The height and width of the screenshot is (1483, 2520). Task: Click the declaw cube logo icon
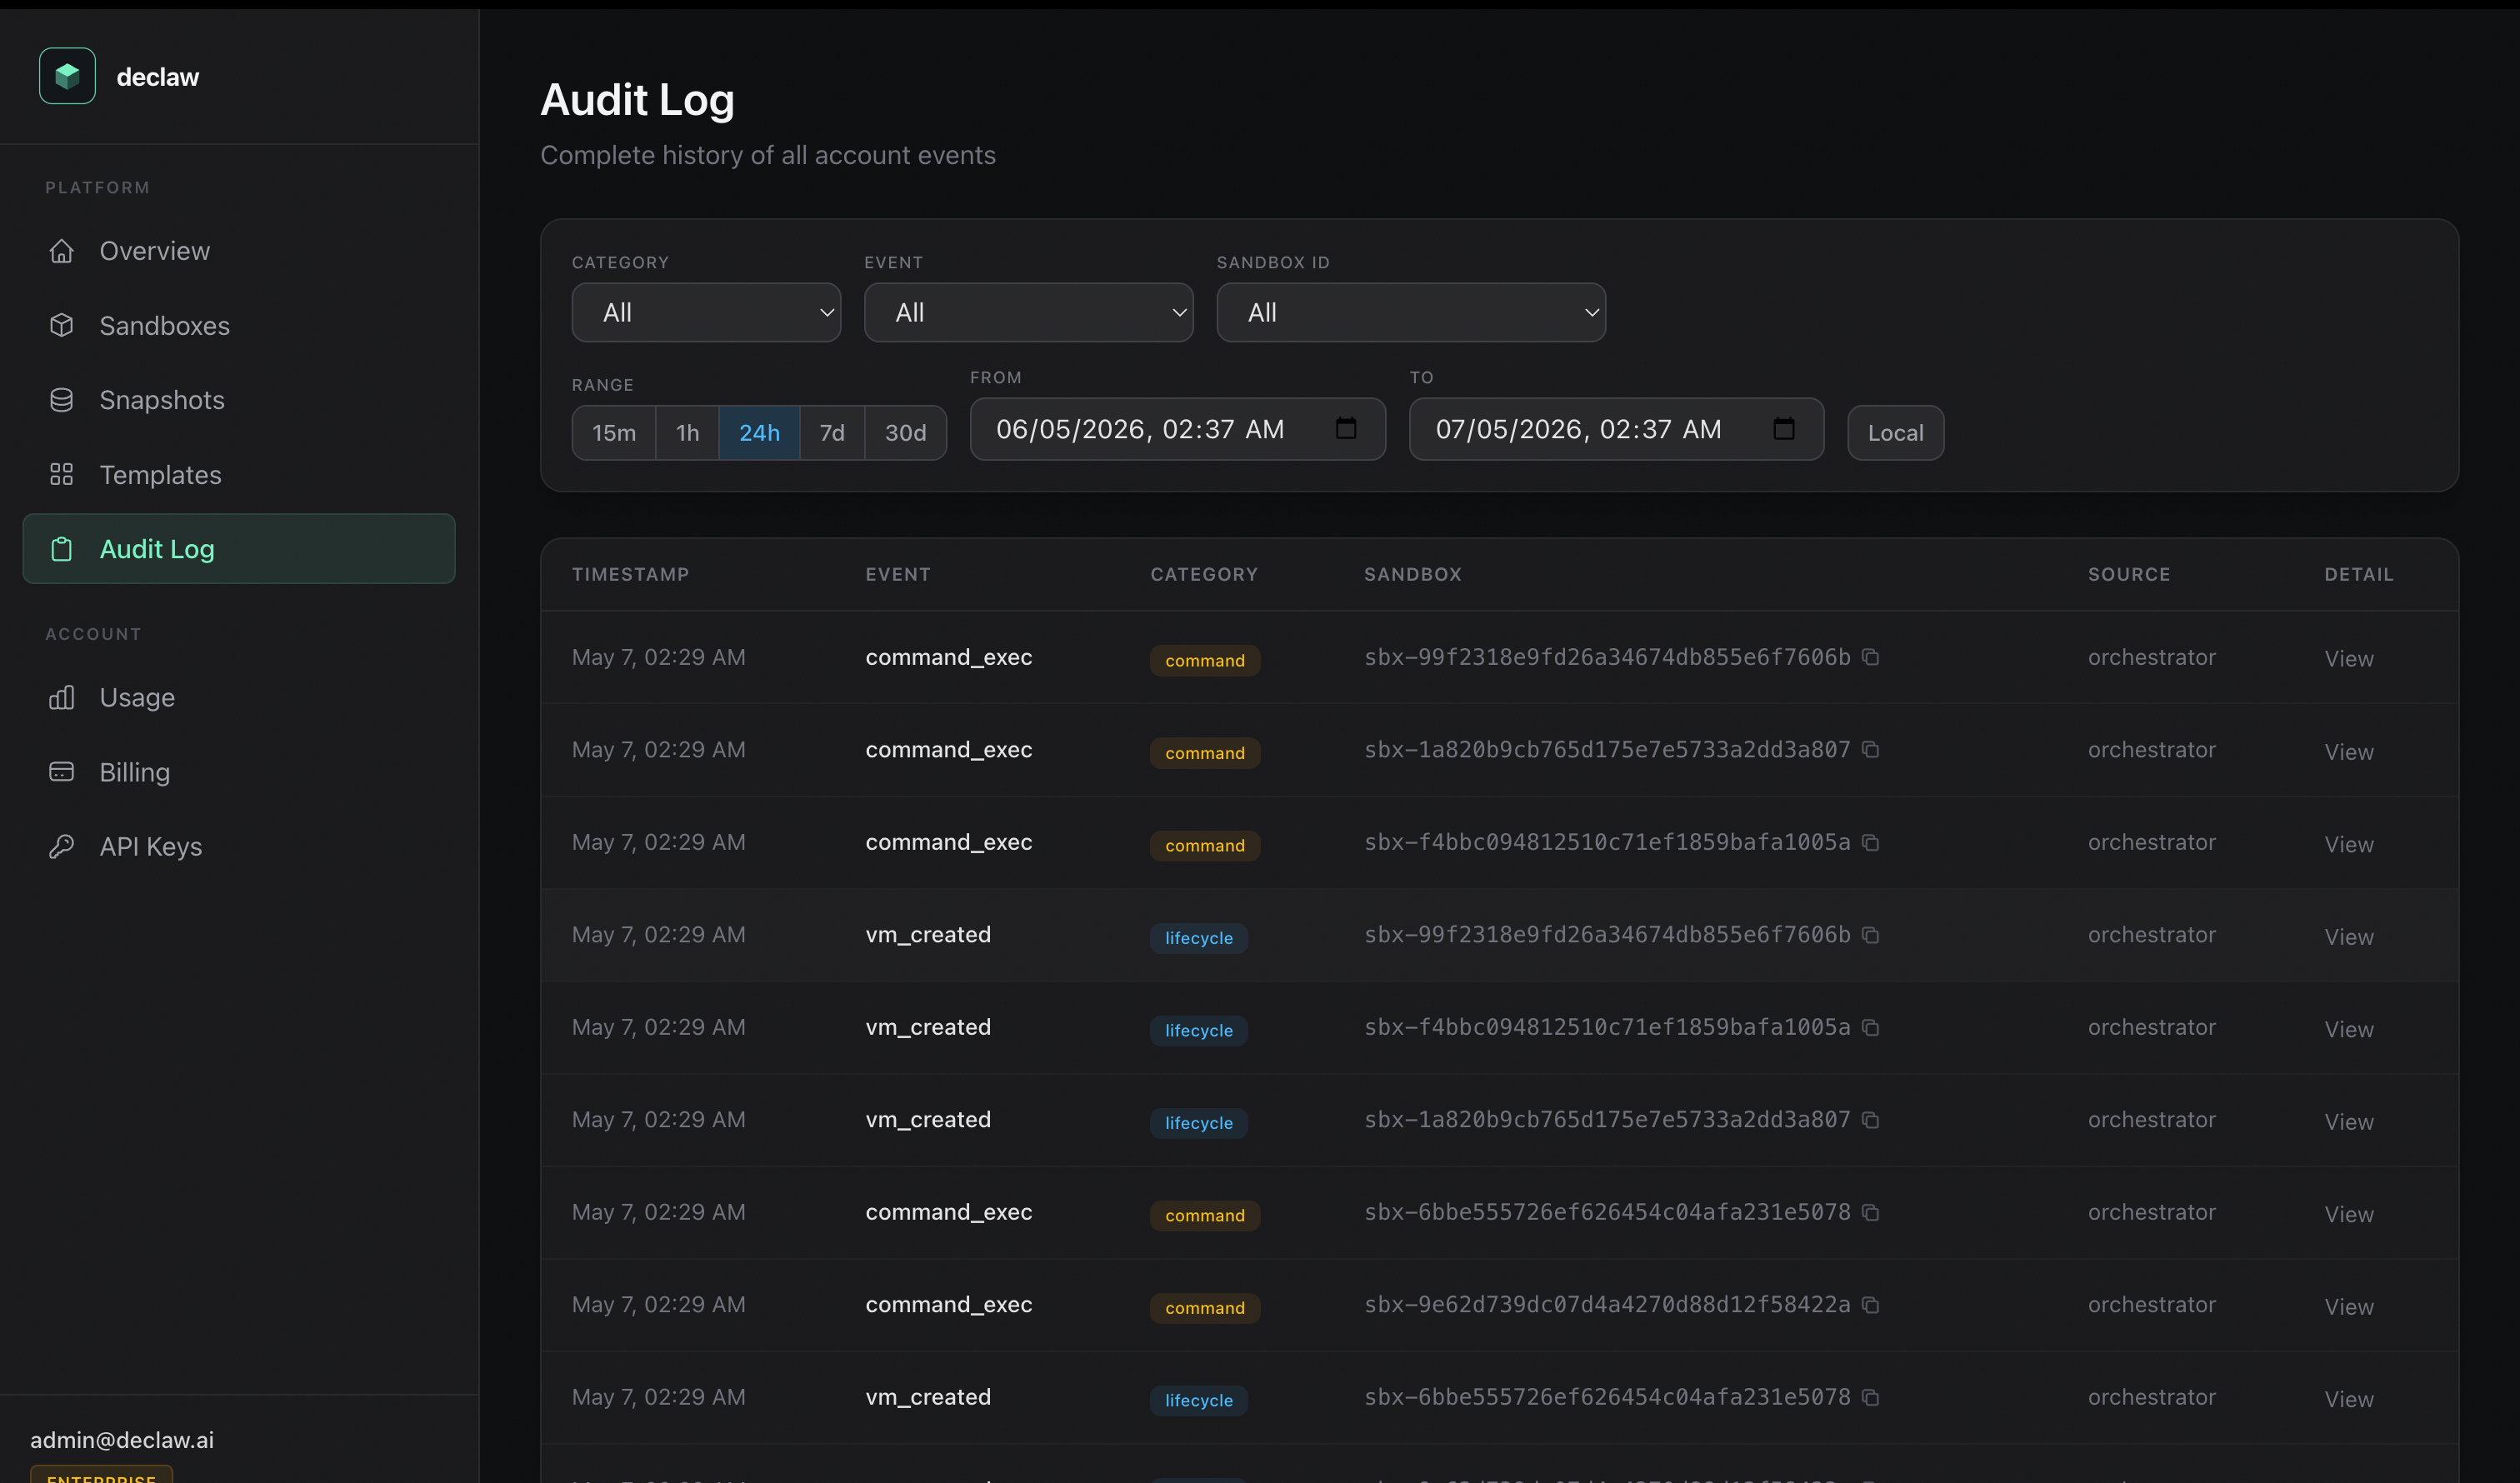(x=67, y=76)
